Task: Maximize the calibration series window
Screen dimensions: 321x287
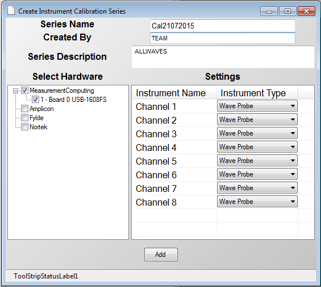Action: [287, 11]
